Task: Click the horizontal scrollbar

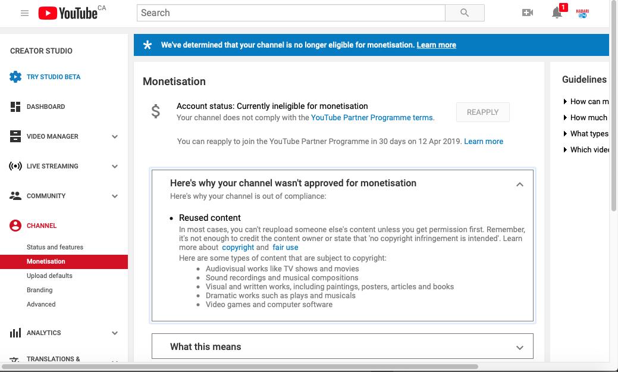Action: [240, 367]
